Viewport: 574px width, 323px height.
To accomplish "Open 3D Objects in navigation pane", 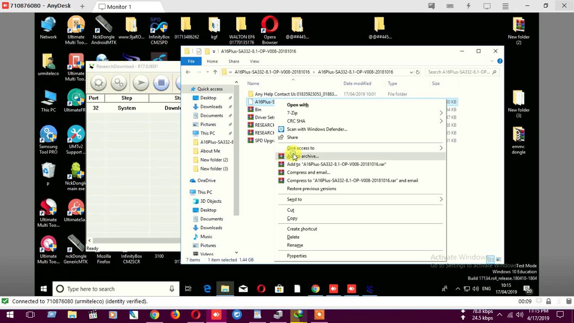I will pyautogui.click(x=210, y=201).
